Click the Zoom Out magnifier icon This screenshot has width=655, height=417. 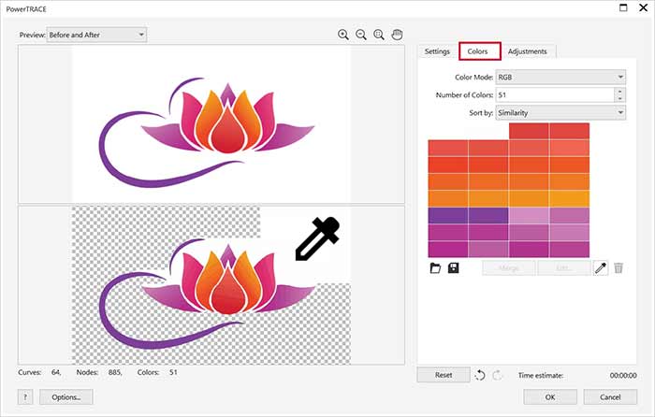[x=361, y=35]
